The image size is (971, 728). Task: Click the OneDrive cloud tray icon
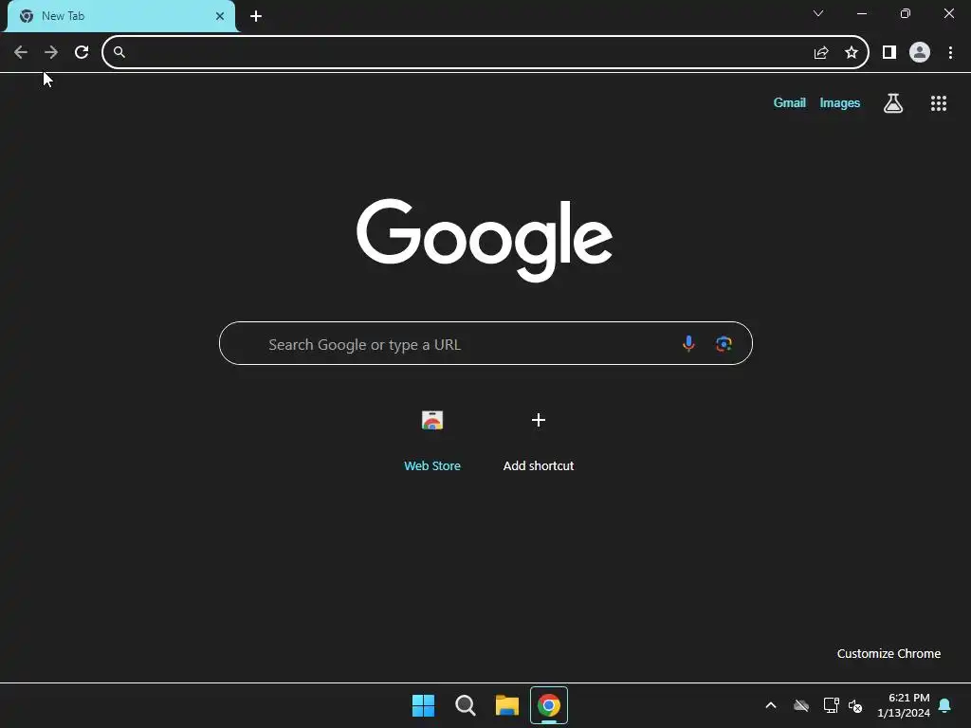pos(801,705)
